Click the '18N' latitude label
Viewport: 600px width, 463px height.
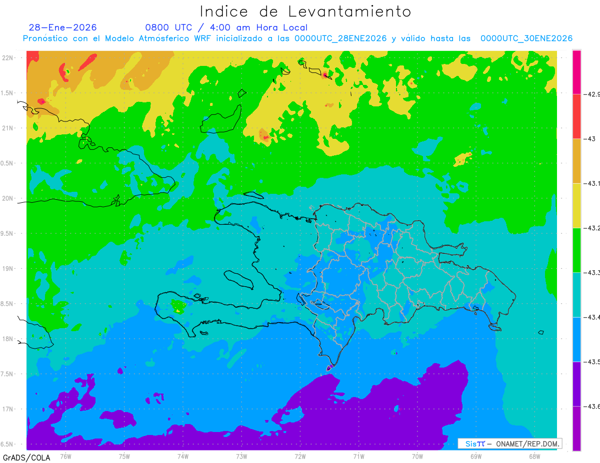pyautogui.click(x=8, y=339)
